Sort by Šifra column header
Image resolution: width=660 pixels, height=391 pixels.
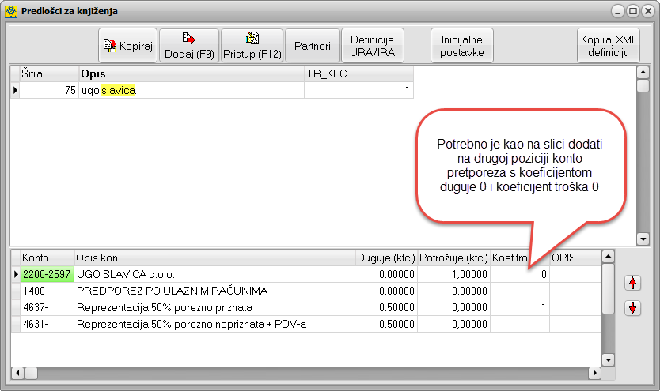(x=49, y=73)
